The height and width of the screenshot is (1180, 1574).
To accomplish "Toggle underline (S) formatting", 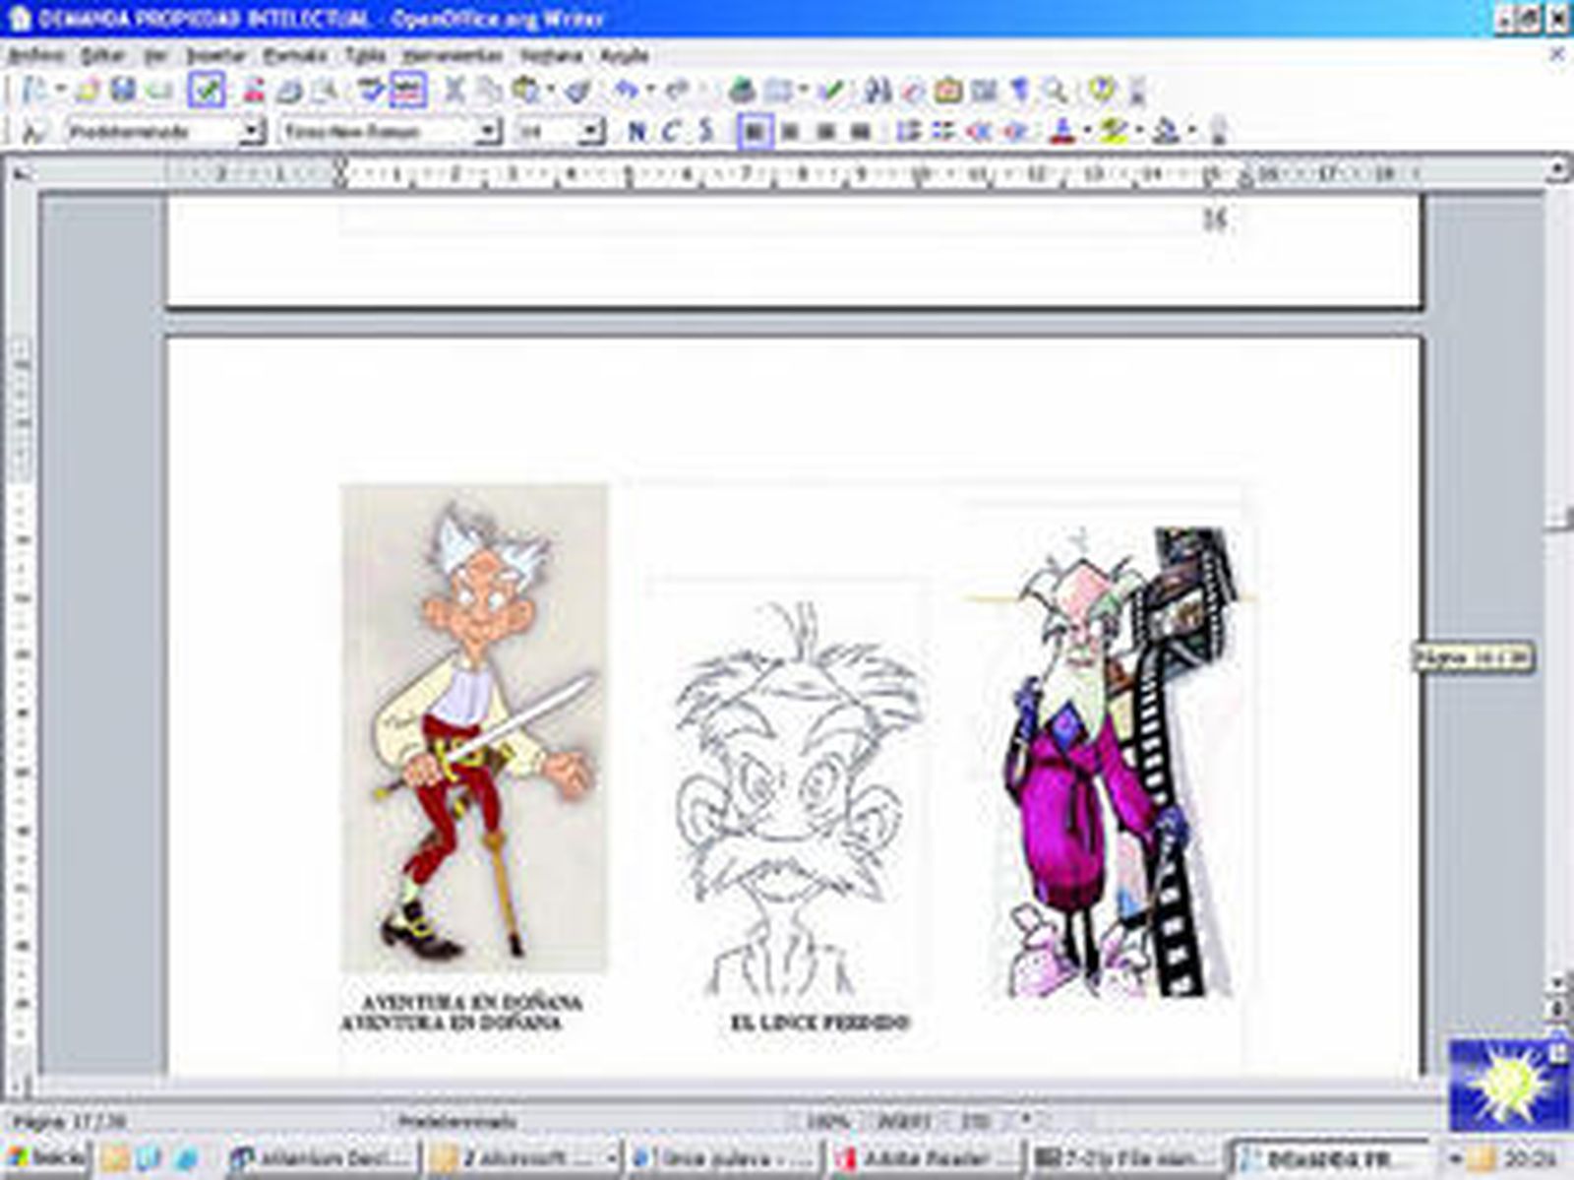I will [704, 131].
